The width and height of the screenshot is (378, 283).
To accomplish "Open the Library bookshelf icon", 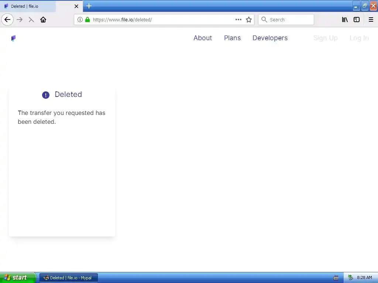I will pos(345,20).
